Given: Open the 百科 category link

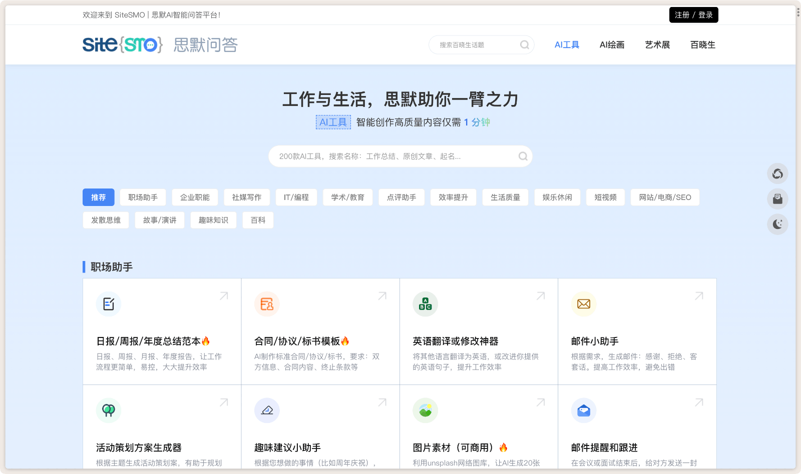Looking at the screenshot, I should 258,220.
